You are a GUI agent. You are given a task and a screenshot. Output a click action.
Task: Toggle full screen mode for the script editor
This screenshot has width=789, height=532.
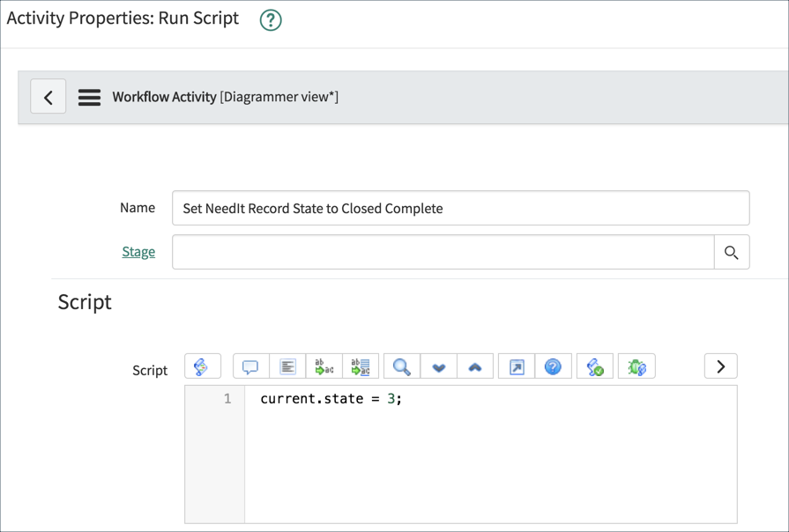(x=514, y=366)
